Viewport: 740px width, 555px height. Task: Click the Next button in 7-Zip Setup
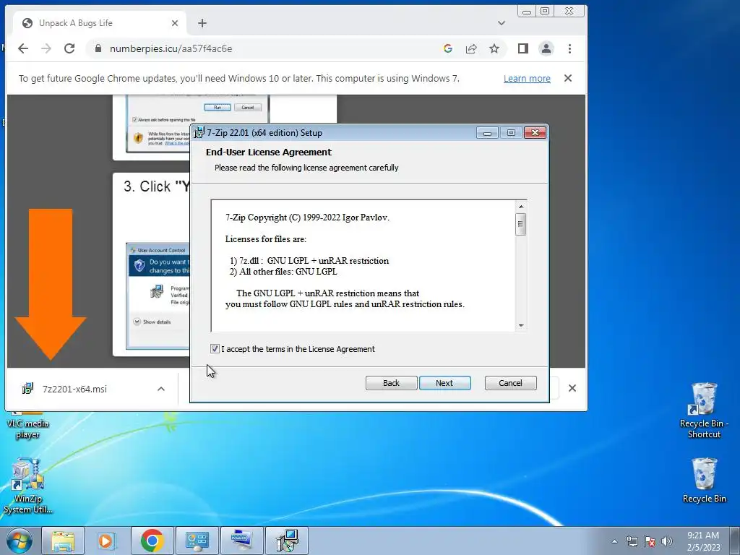pyautogui.click(x=444, y=383)
